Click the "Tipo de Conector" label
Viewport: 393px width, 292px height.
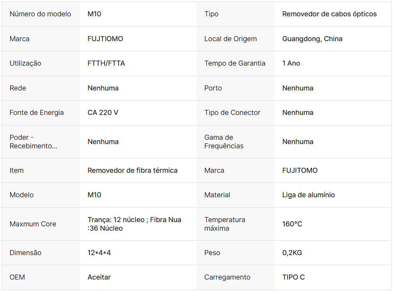pyautogui.click(x=232, y=113)
